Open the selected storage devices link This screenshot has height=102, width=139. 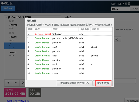(18, 101)
